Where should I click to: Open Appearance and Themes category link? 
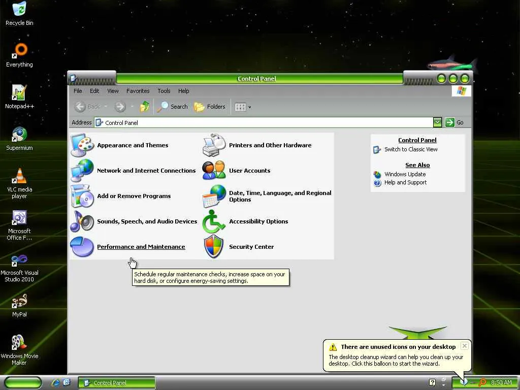[x=133, y=145]
